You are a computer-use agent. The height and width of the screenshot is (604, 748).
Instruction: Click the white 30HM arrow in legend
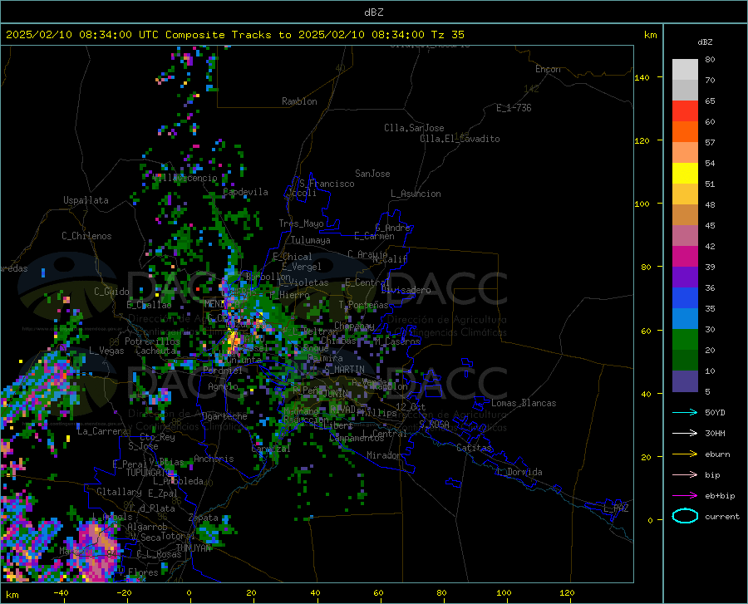685,433
